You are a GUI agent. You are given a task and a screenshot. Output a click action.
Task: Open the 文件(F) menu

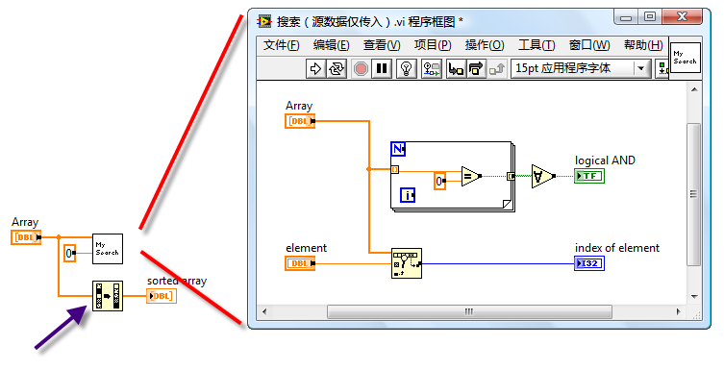click(x=281, y=45)
